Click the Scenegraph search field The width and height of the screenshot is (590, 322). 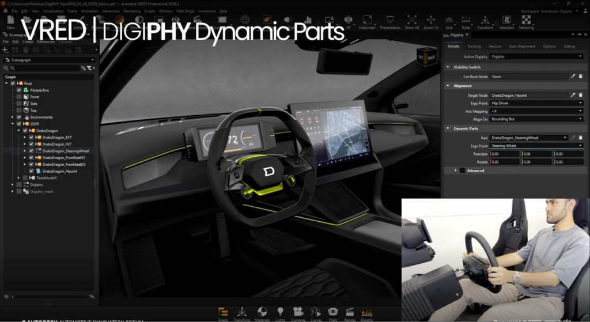(x=45, y=68)
